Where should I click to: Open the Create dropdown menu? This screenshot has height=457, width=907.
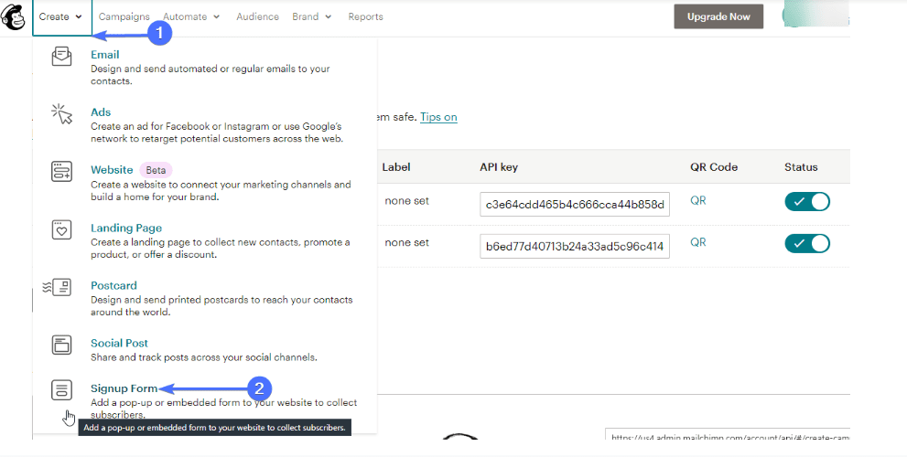pos(61,16)
